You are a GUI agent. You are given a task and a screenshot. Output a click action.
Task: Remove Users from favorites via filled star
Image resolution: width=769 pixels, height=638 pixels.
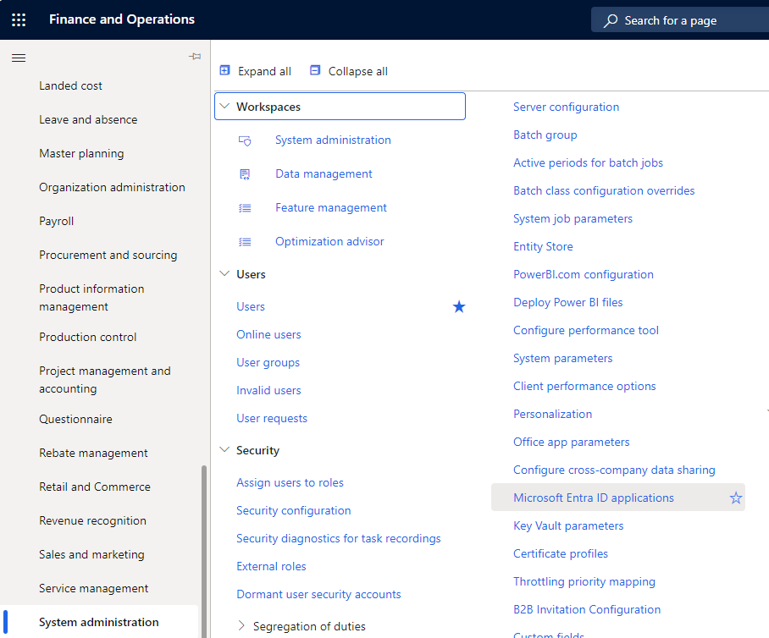(x=459, y=307)
